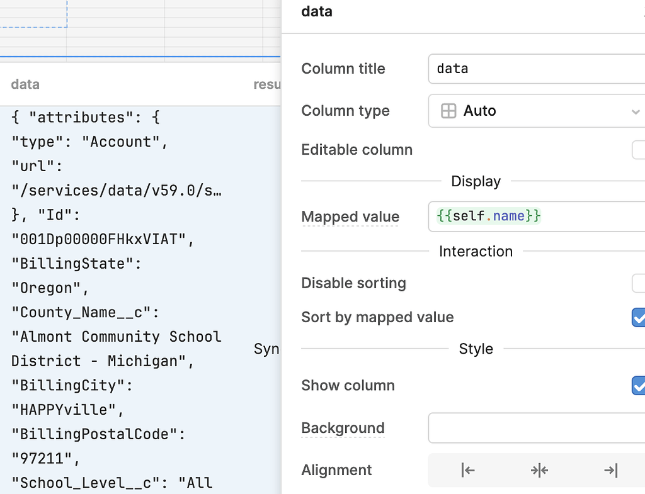The image size is (645, 494).
Task: Expand the Auto type chevron
Action: pos(636,111)
